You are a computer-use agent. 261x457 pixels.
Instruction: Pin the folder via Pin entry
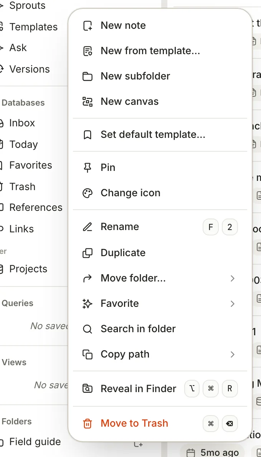pyautogui.click(x=160, y=167)
